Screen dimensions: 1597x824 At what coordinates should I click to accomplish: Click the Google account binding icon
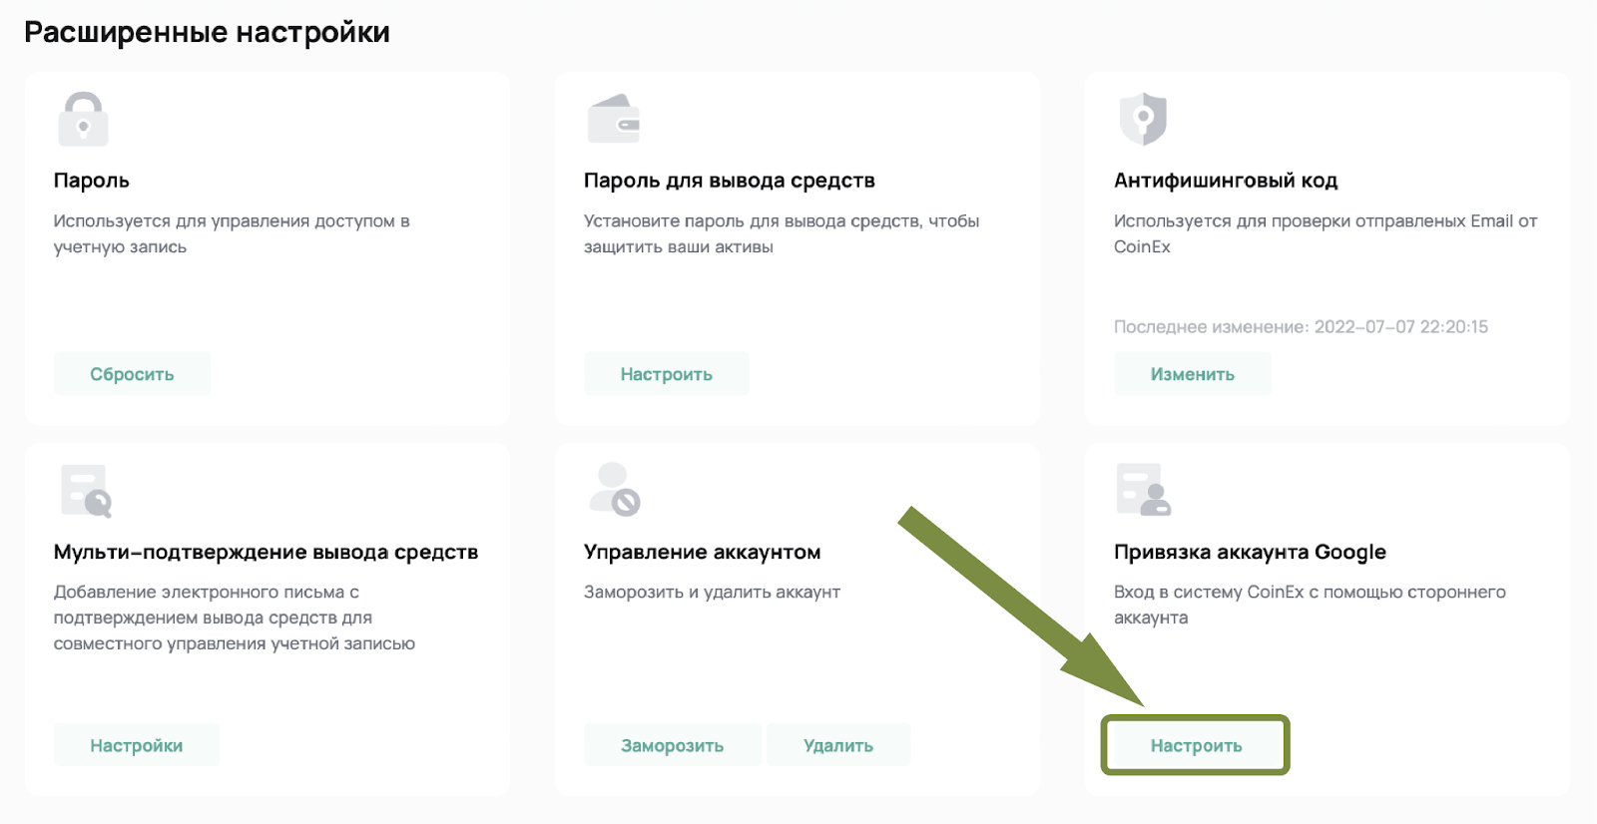coord(1143,489)
